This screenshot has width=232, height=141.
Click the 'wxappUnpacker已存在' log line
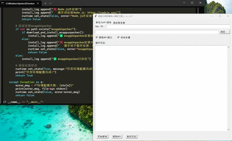point(56,59)
